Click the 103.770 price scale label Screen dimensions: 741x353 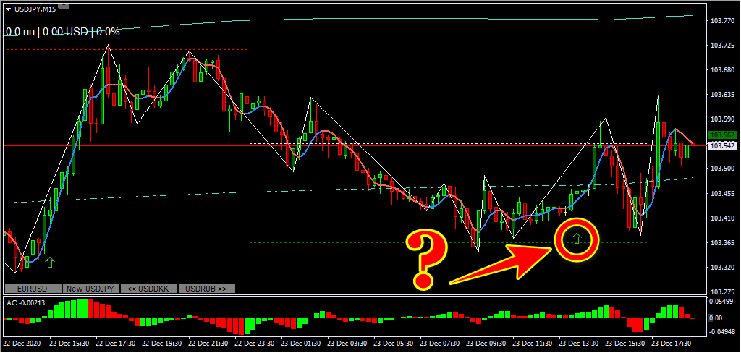[x=721, y=21]
